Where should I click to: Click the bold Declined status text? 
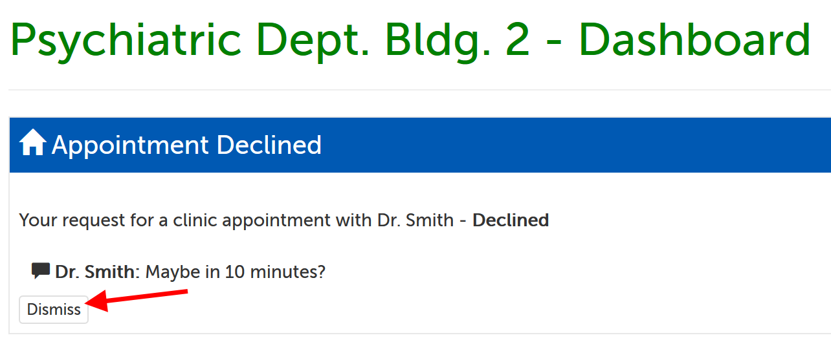click(x=510, y=220)
